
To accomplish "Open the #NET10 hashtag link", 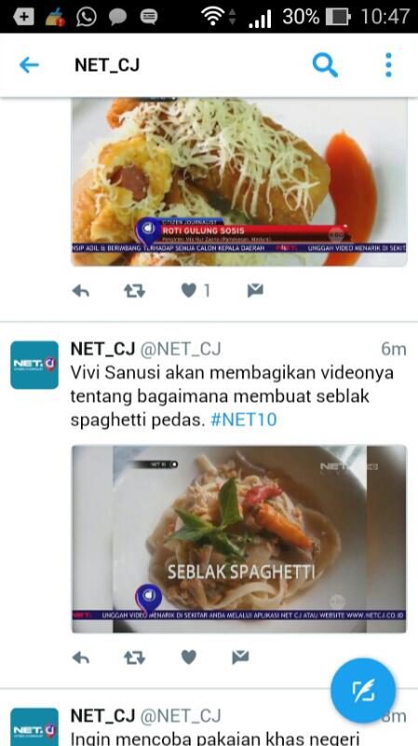I will pos(244,420).
